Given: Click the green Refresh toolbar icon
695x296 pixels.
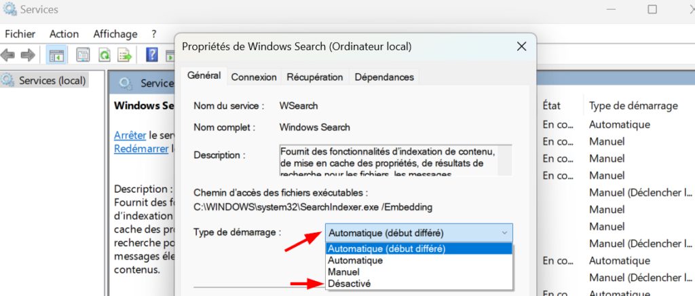Looking at the screenshot, I should [104, 56].
